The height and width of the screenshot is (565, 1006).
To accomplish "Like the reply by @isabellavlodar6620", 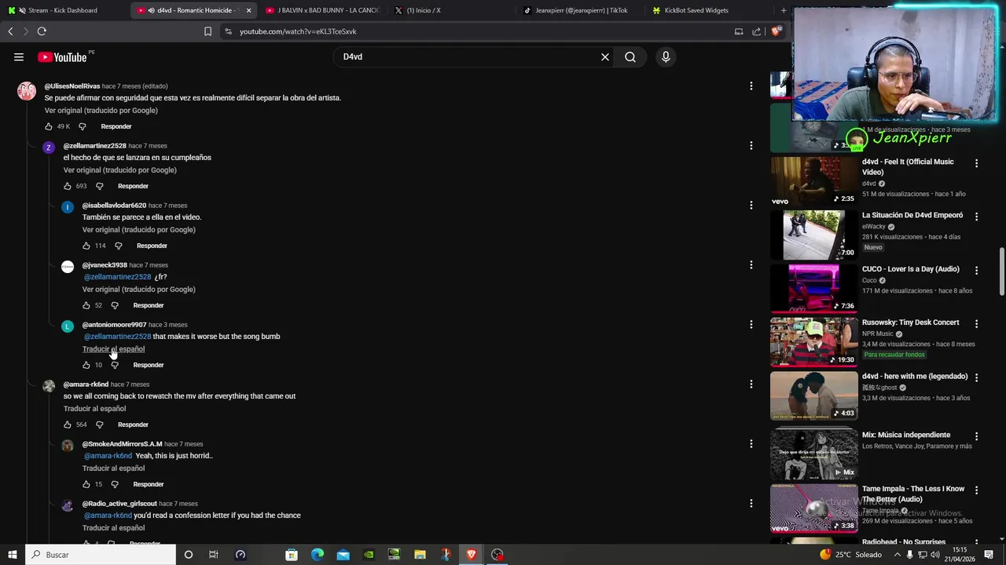I will 86,246.
